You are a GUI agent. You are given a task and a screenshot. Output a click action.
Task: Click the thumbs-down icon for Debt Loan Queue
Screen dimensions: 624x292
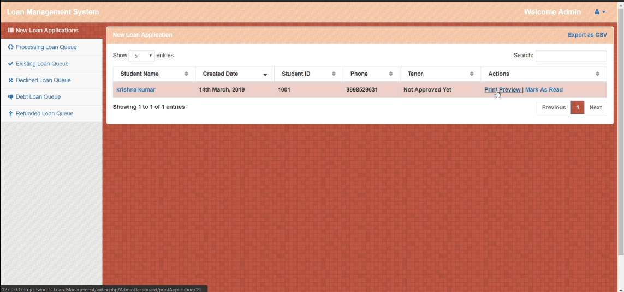[x=10, y=97]
